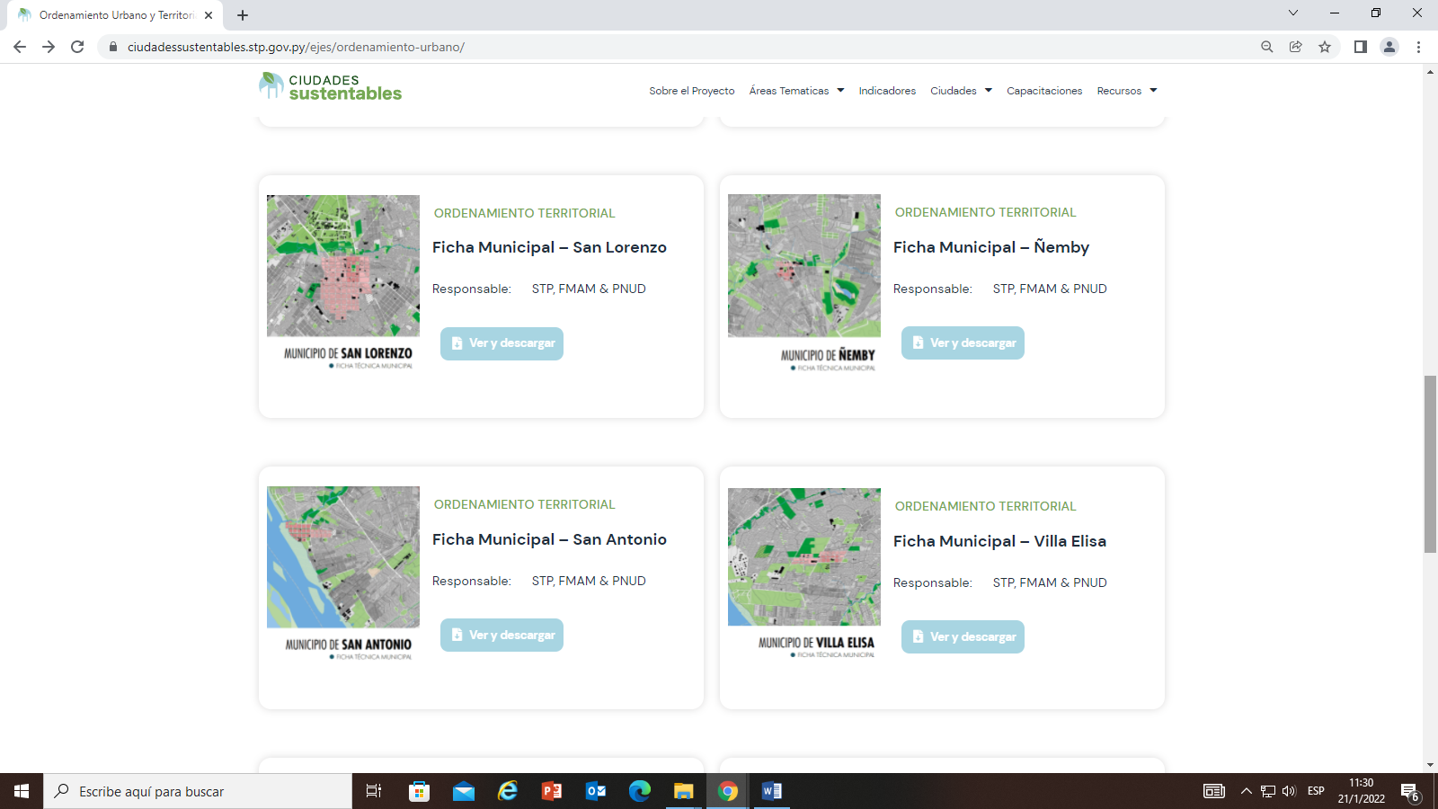The height and width of the screenshot is (809, 1438).
Task: Expand the Ciudades dropdown menu
Action: pos(961,91)
